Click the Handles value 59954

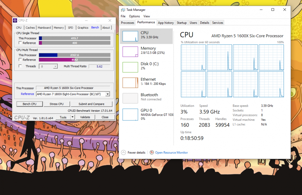point(223,125)
